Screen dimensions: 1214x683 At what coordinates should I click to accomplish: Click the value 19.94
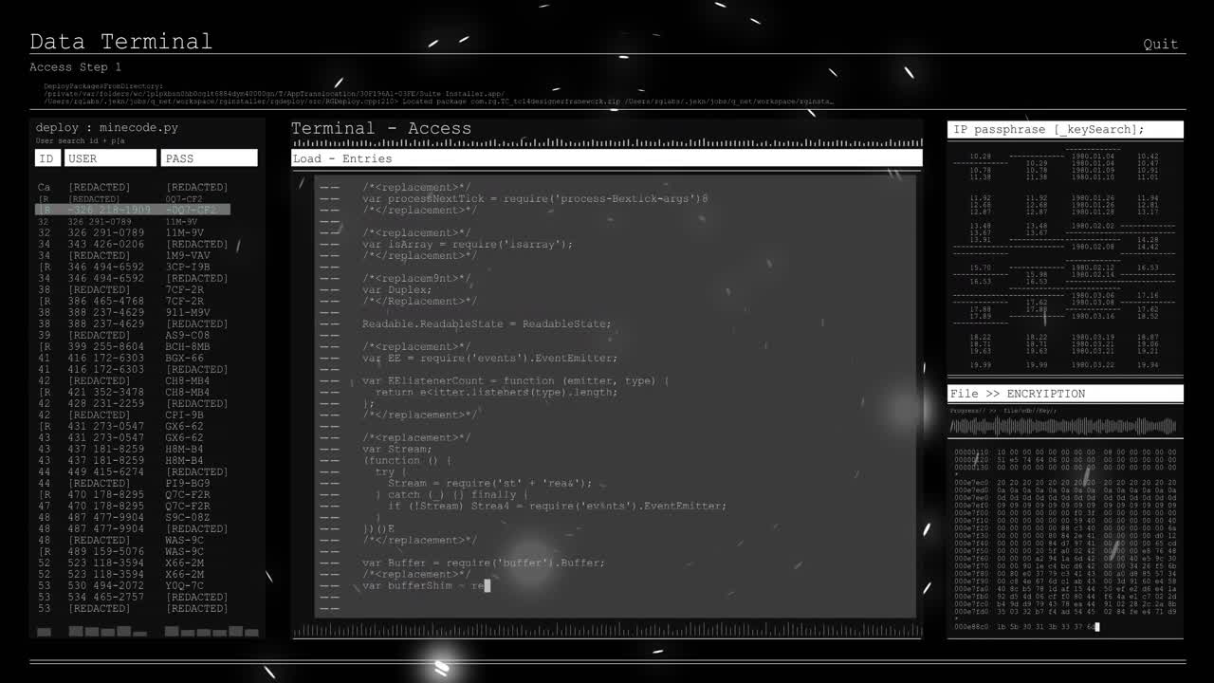click(x=1148, y=364)
